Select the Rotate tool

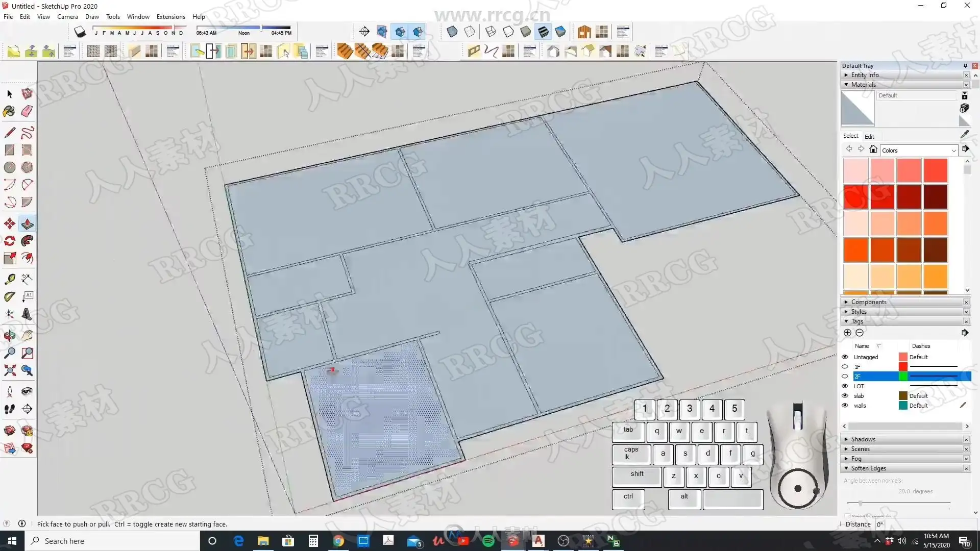(x=9, y=241)
